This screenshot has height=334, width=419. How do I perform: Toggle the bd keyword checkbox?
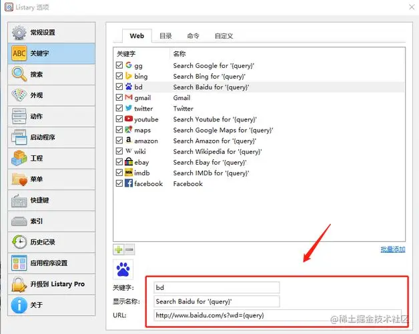pyautogui.click(x=119, y=87)
